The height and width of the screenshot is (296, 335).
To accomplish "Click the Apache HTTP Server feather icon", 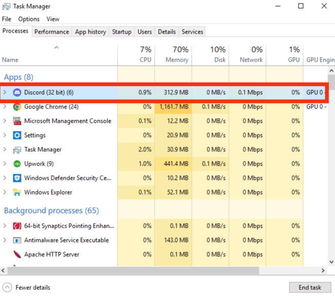I will (17, 254).
